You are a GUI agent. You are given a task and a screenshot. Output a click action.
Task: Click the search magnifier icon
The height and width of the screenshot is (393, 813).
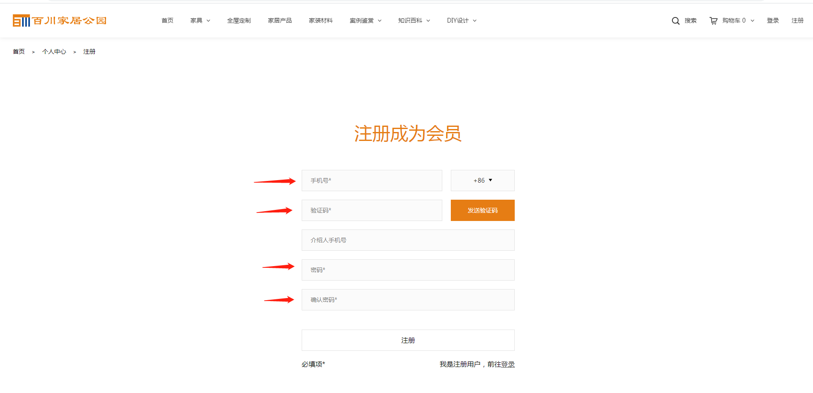(x=675, y=21)
